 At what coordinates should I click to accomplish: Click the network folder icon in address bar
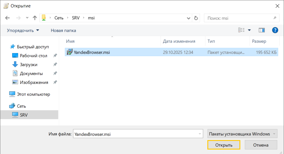pos(44,18)
